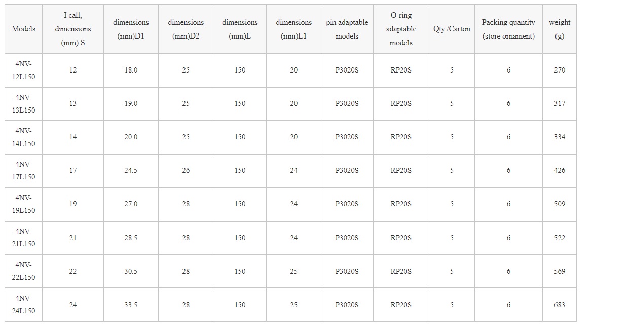Select the pin adaptable models header
The height and width of the screenshot is (325, 630).
[x=347, y=29]
